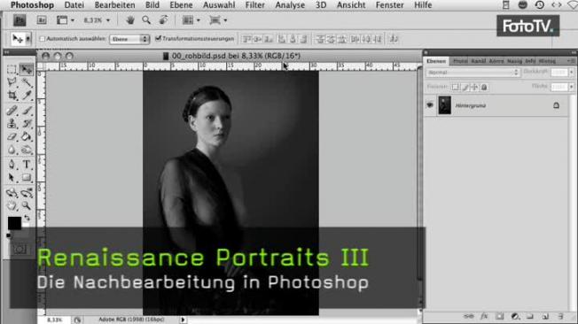
Task: Toggle Quick Mask mode
Action: click(20, 250)
